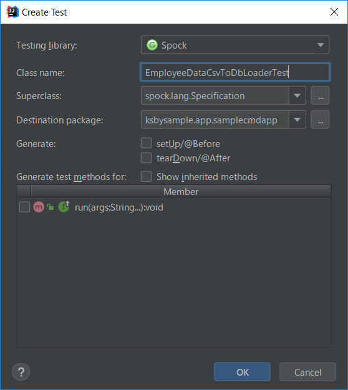The height and width of the screenshot is (390, 348).
Task: Close the Create Test dialog
Action: click(x=334, y=12)
